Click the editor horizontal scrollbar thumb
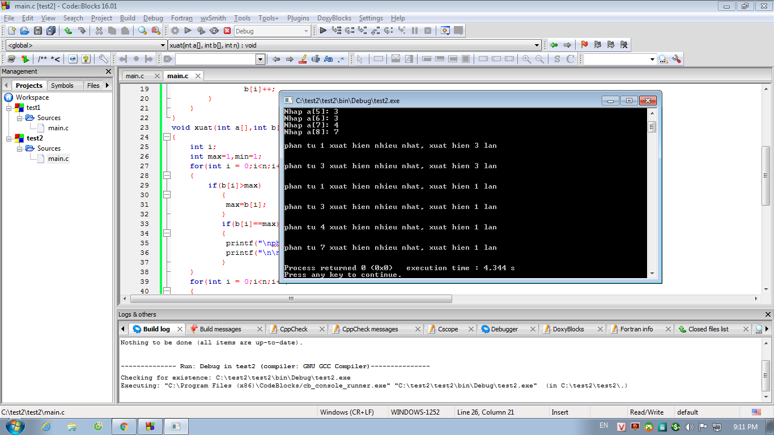This screenshot has height=435, width=774. pyautogui.click(x=292, y=299)
